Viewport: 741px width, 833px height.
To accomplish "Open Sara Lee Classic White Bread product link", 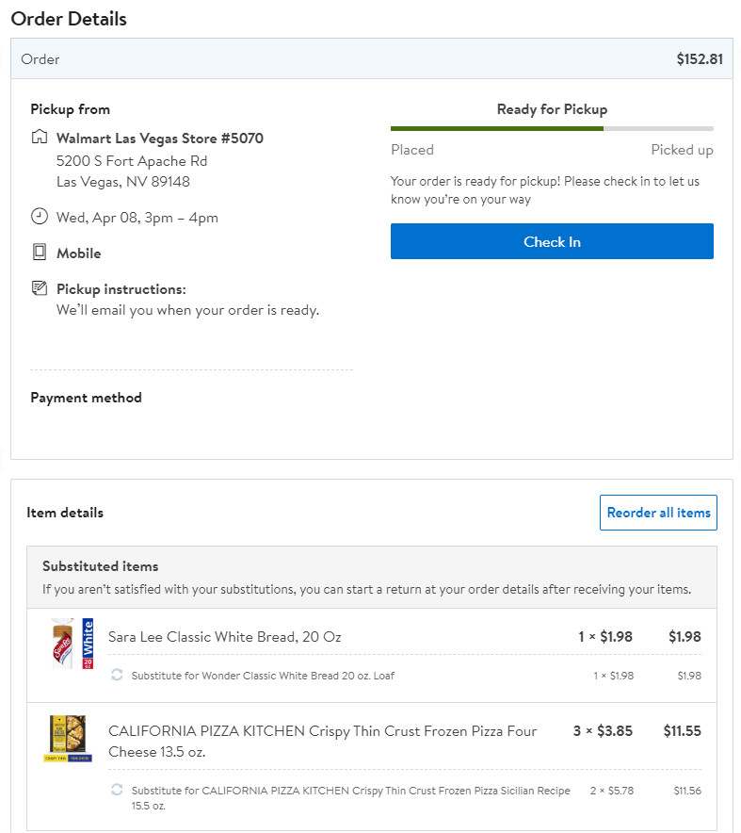I will 224,637.
